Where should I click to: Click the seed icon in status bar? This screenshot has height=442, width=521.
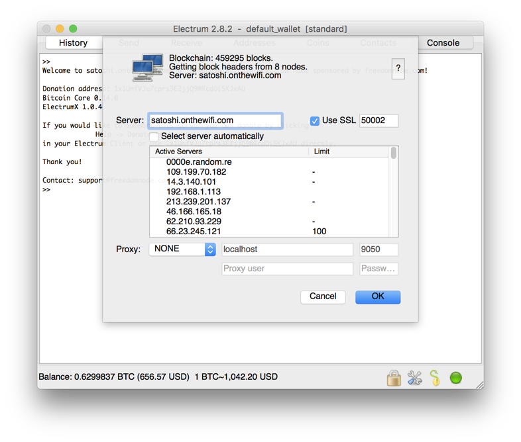pyautogui.click(x=435, y=378)
